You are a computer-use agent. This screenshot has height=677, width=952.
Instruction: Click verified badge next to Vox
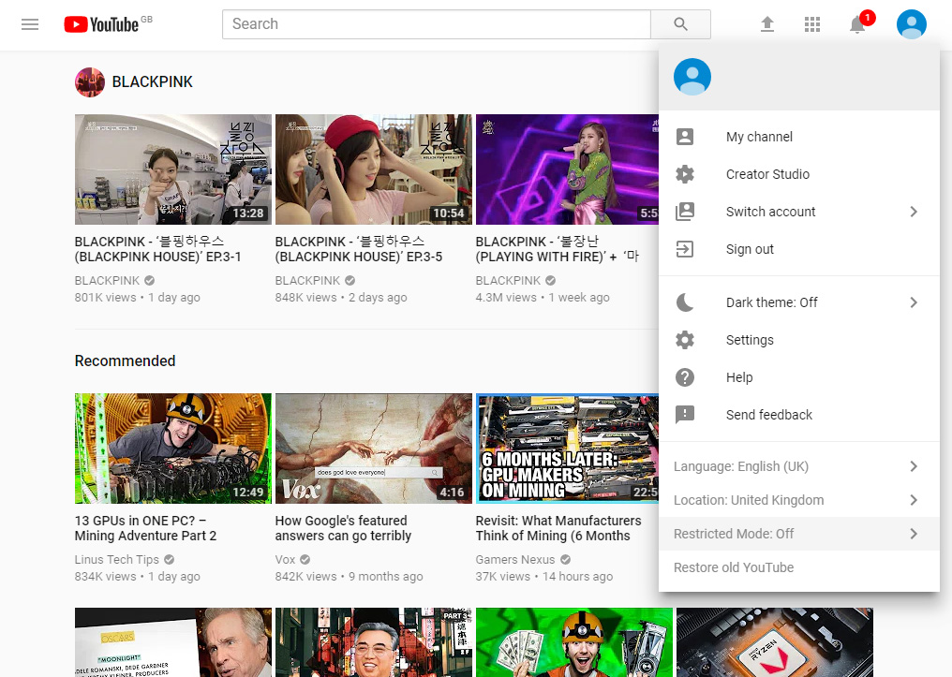305,559
